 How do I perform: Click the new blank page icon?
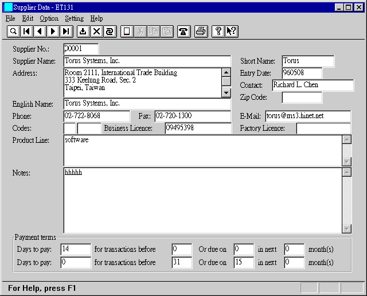coord(127,32)
